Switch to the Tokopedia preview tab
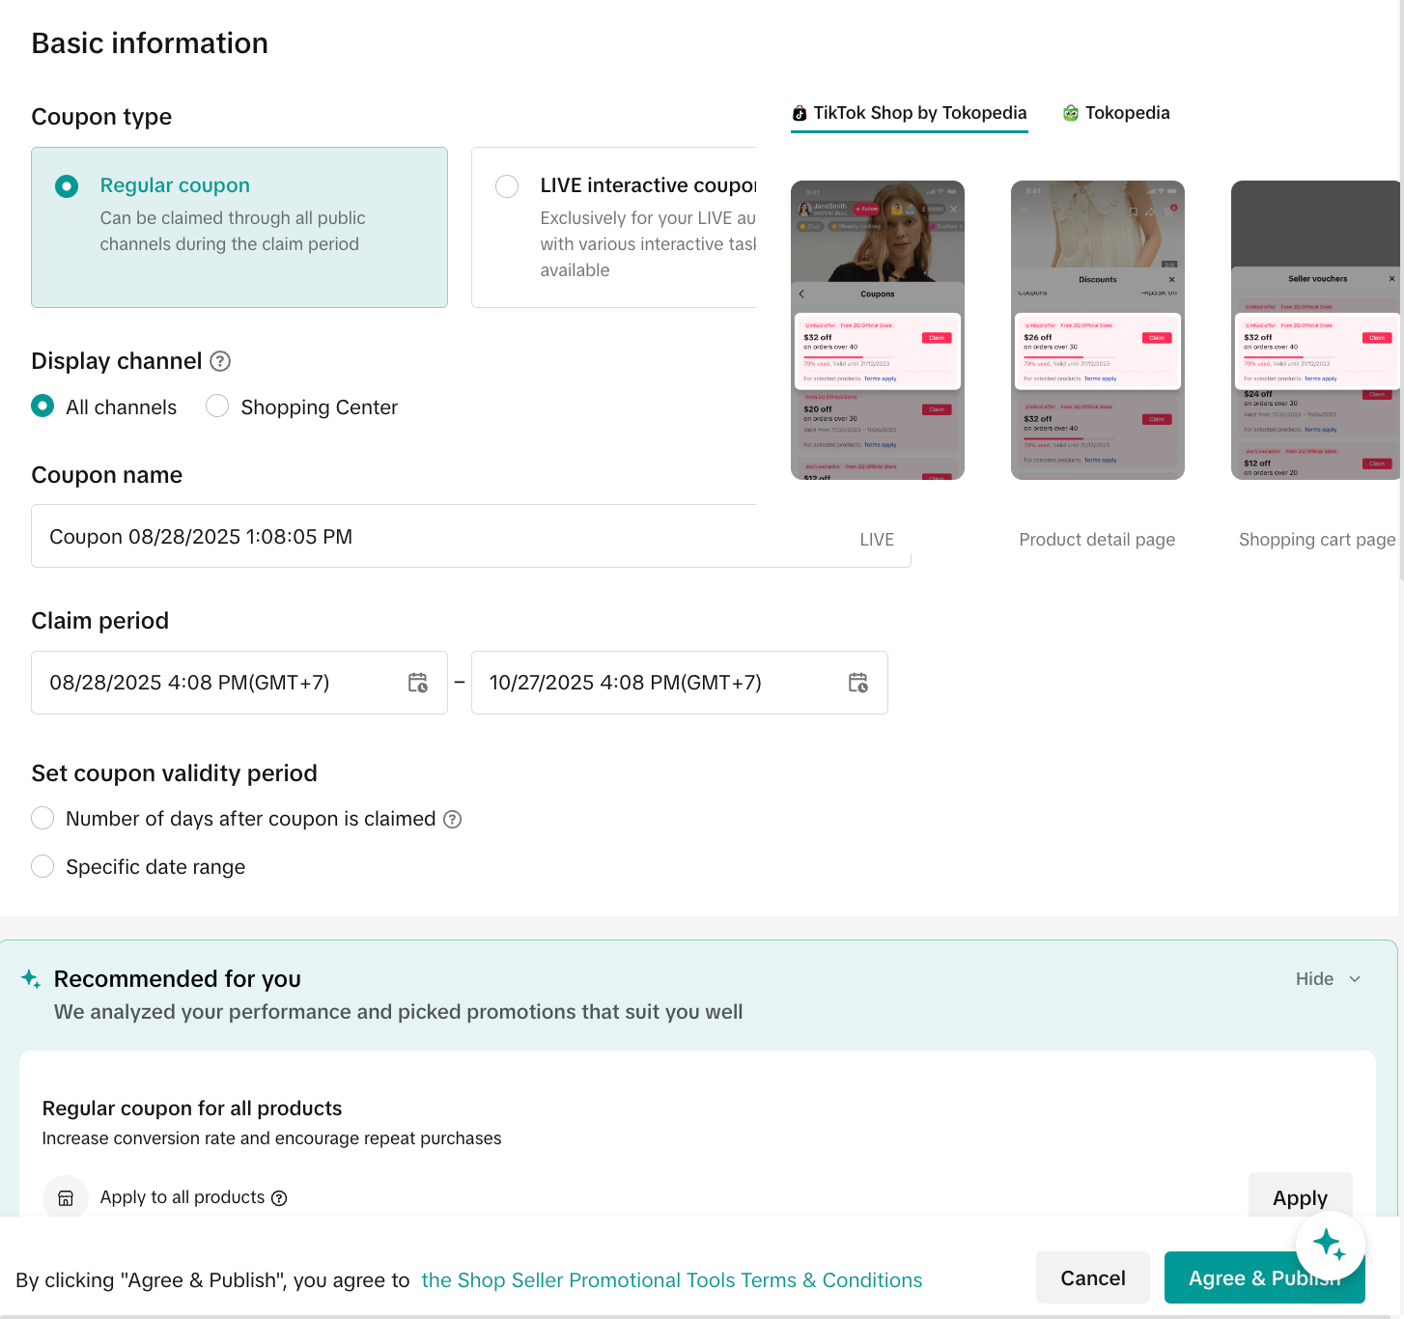Screen dimensions: 1404x1319 [1116, 113]
